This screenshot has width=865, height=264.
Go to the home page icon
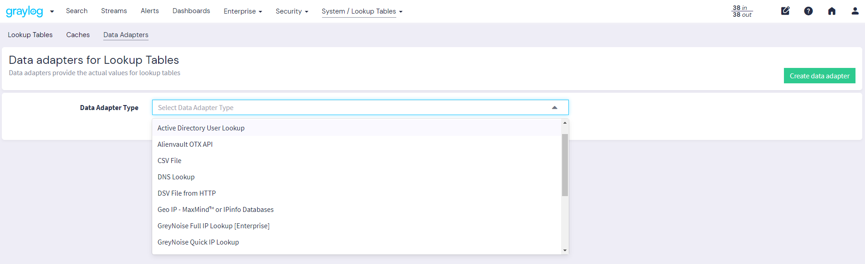click(831, 11)
